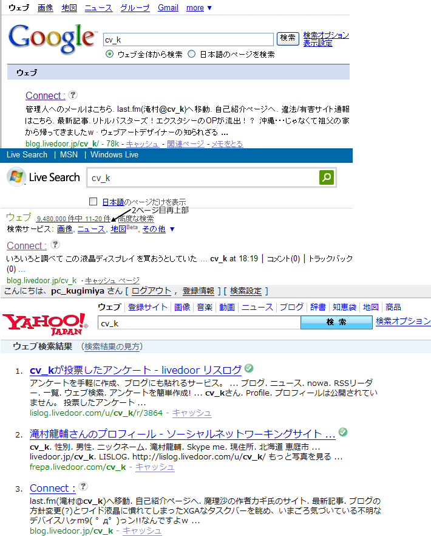Click Live Search in the blue header bar
Viewport: 431px width, 536px height.
point(27,155)
